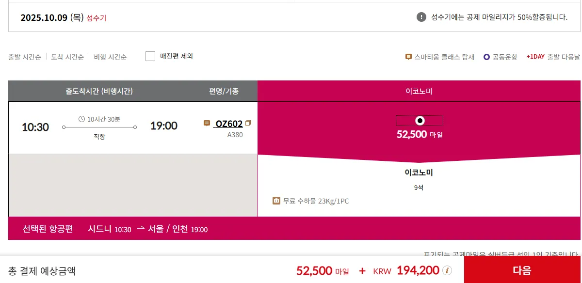The image size is (582, 283).
Task: Open flight details for OZ602
Action: [229, 124]
